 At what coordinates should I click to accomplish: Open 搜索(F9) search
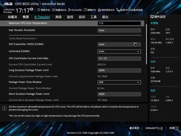pyautogui.click(x=90, y=10)
